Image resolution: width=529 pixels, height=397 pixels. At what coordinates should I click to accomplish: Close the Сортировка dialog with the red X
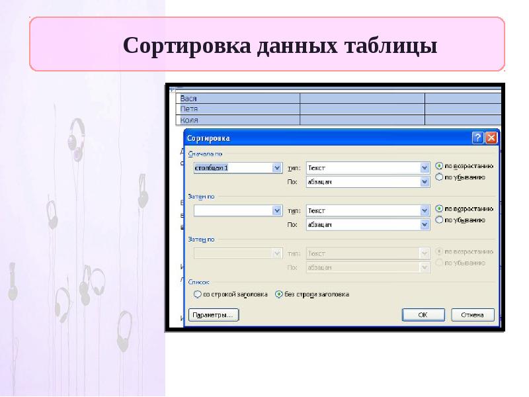pos(491,138)
